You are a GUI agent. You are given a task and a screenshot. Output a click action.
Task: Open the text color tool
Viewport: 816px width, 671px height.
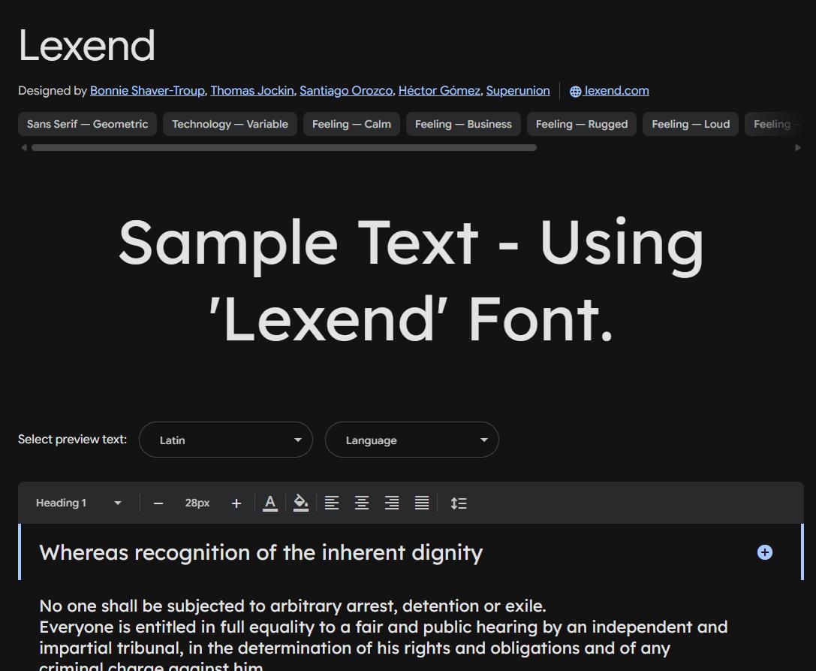(x=270, y=503)
